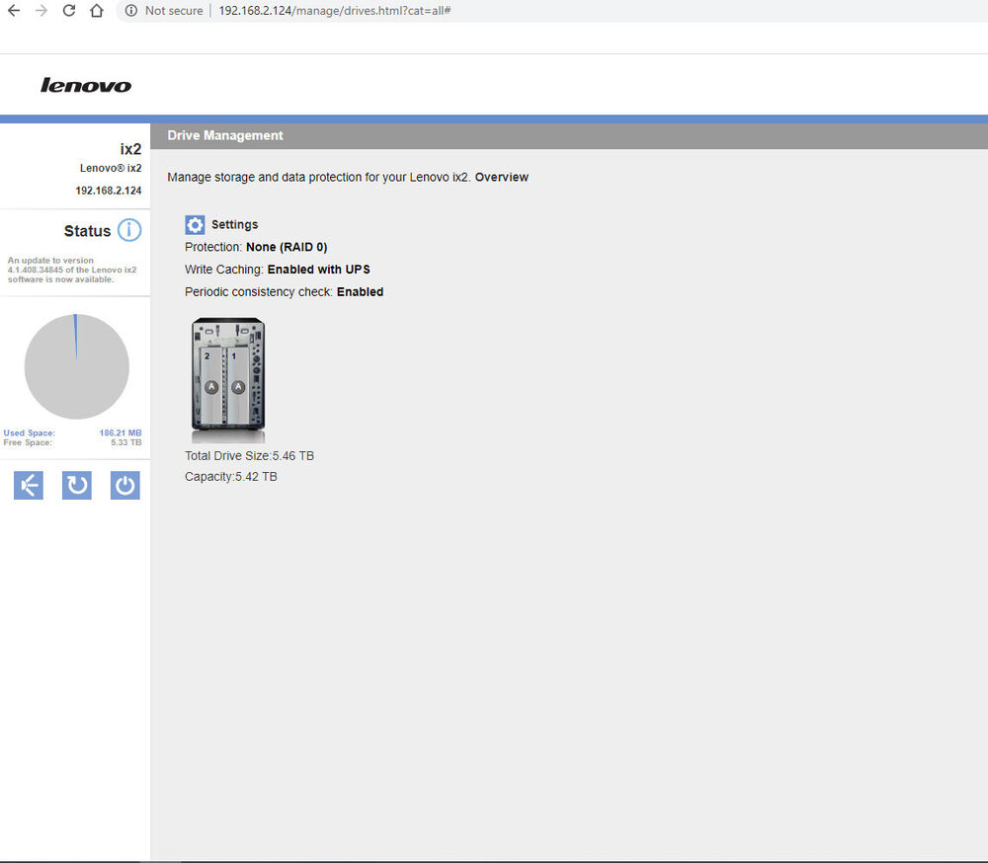Click the 192.168.2.124 IP address in sidebar
988x863 pixels.
109,191
